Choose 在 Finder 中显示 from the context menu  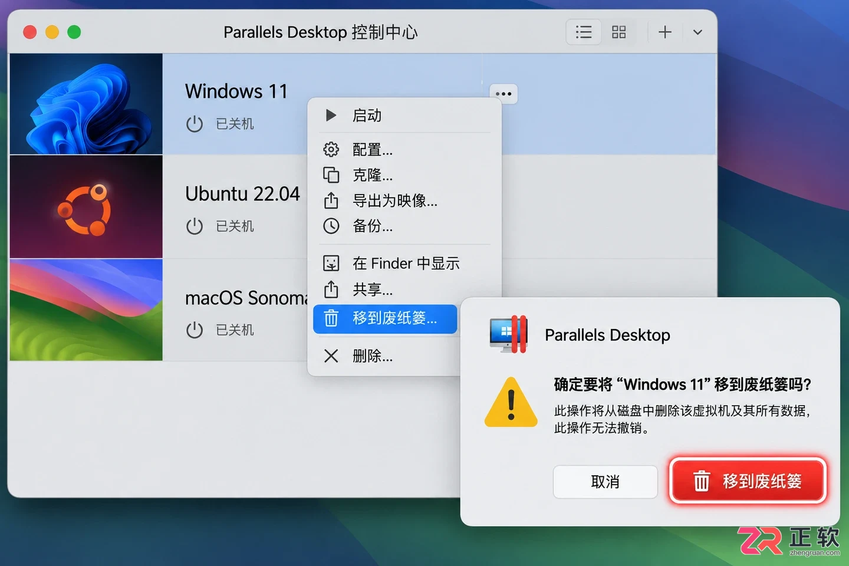click(x=404, y=263)
